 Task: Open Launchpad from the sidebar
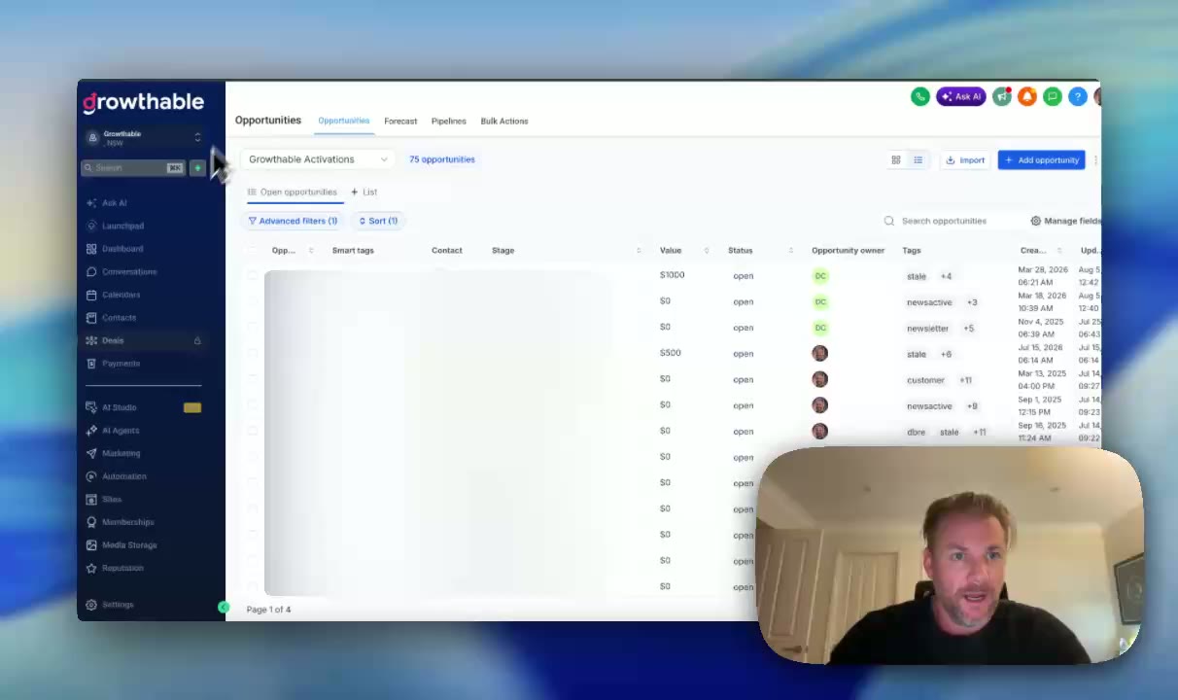tap(122, 226)
